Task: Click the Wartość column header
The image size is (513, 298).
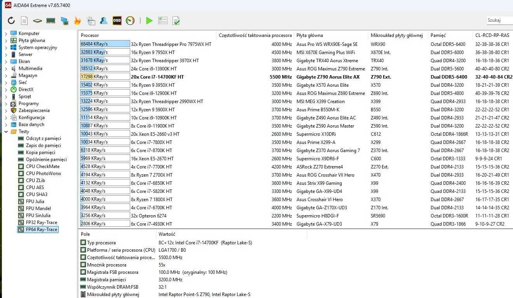Action: (231, 234)
